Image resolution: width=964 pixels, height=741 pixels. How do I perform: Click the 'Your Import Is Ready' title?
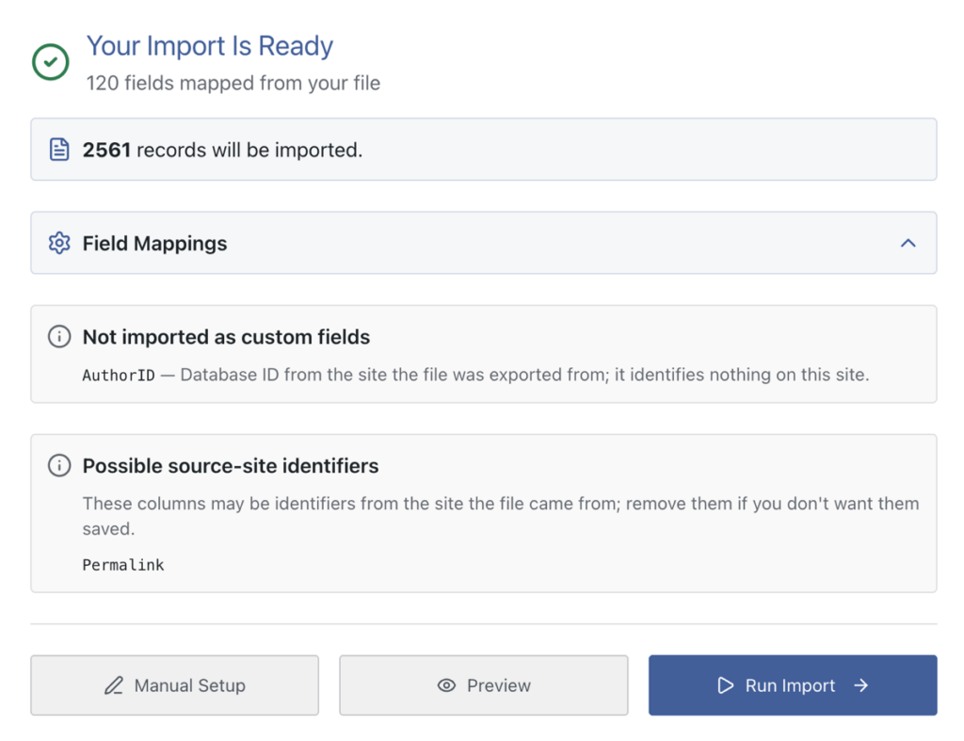click(210, 46)
